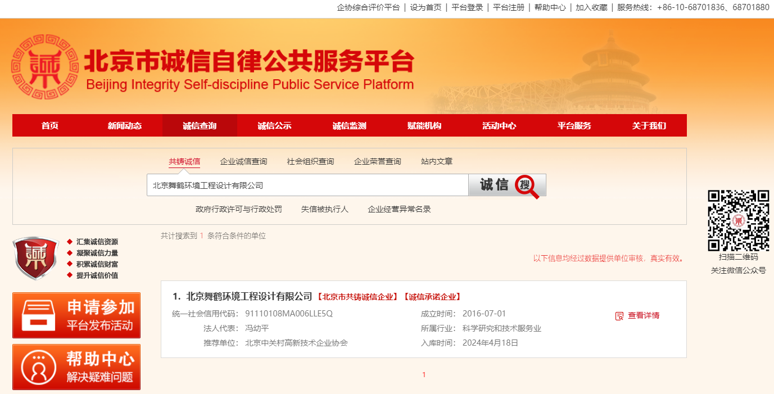This screenshot has width=774, height=394.
Task: Click the WeChat QR code image
Action: coord(738,221)
